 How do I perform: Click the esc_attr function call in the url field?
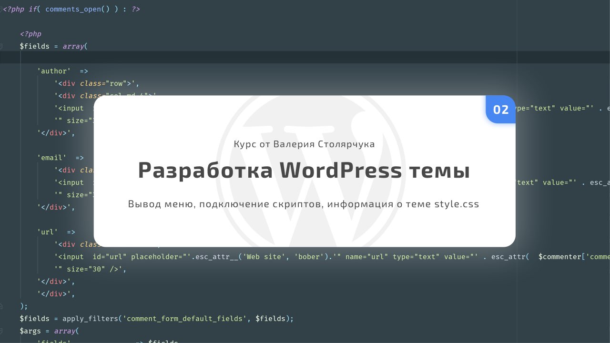click(511, 256)
